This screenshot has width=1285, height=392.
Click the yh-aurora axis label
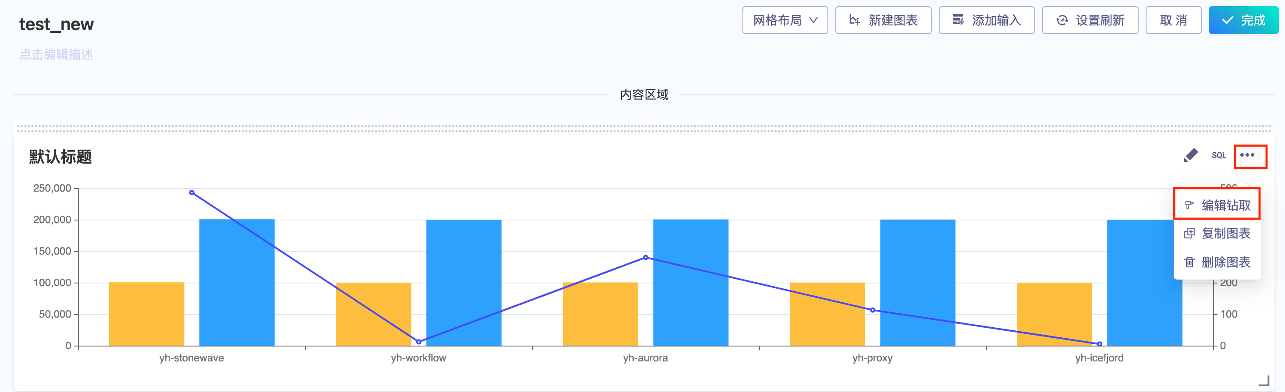coord(646,357)
